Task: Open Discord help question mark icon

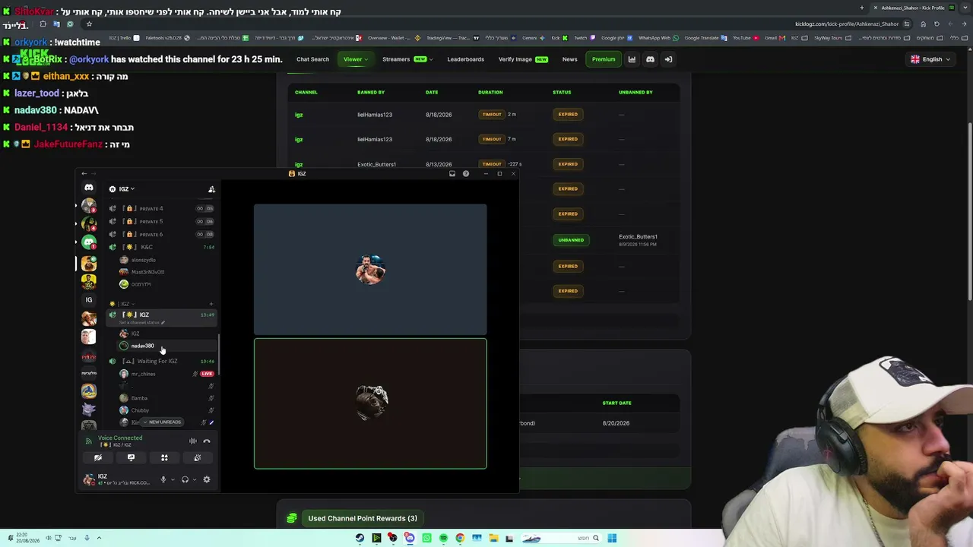Action: [466, 174]
